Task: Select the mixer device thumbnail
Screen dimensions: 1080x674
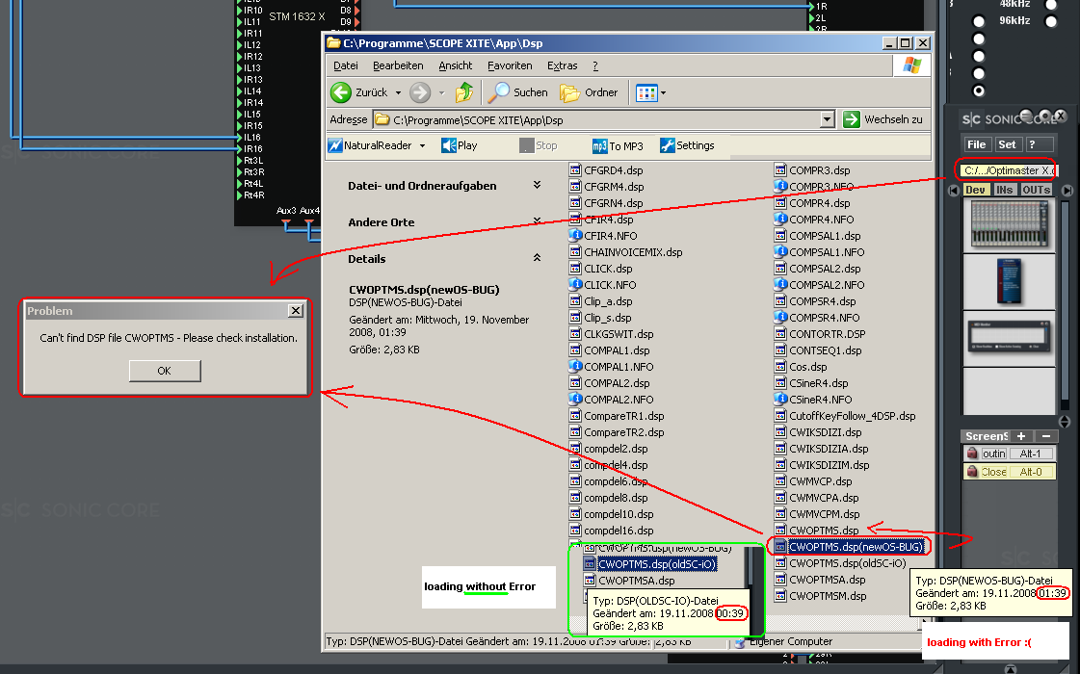Action: tap(1009, 223)
